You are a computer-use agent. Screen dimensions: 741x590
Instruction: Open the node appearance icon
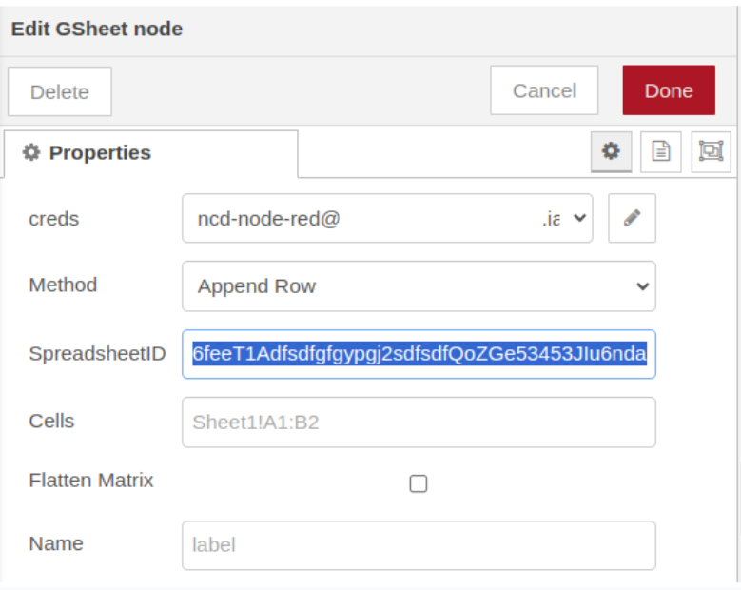click(711, 151)
